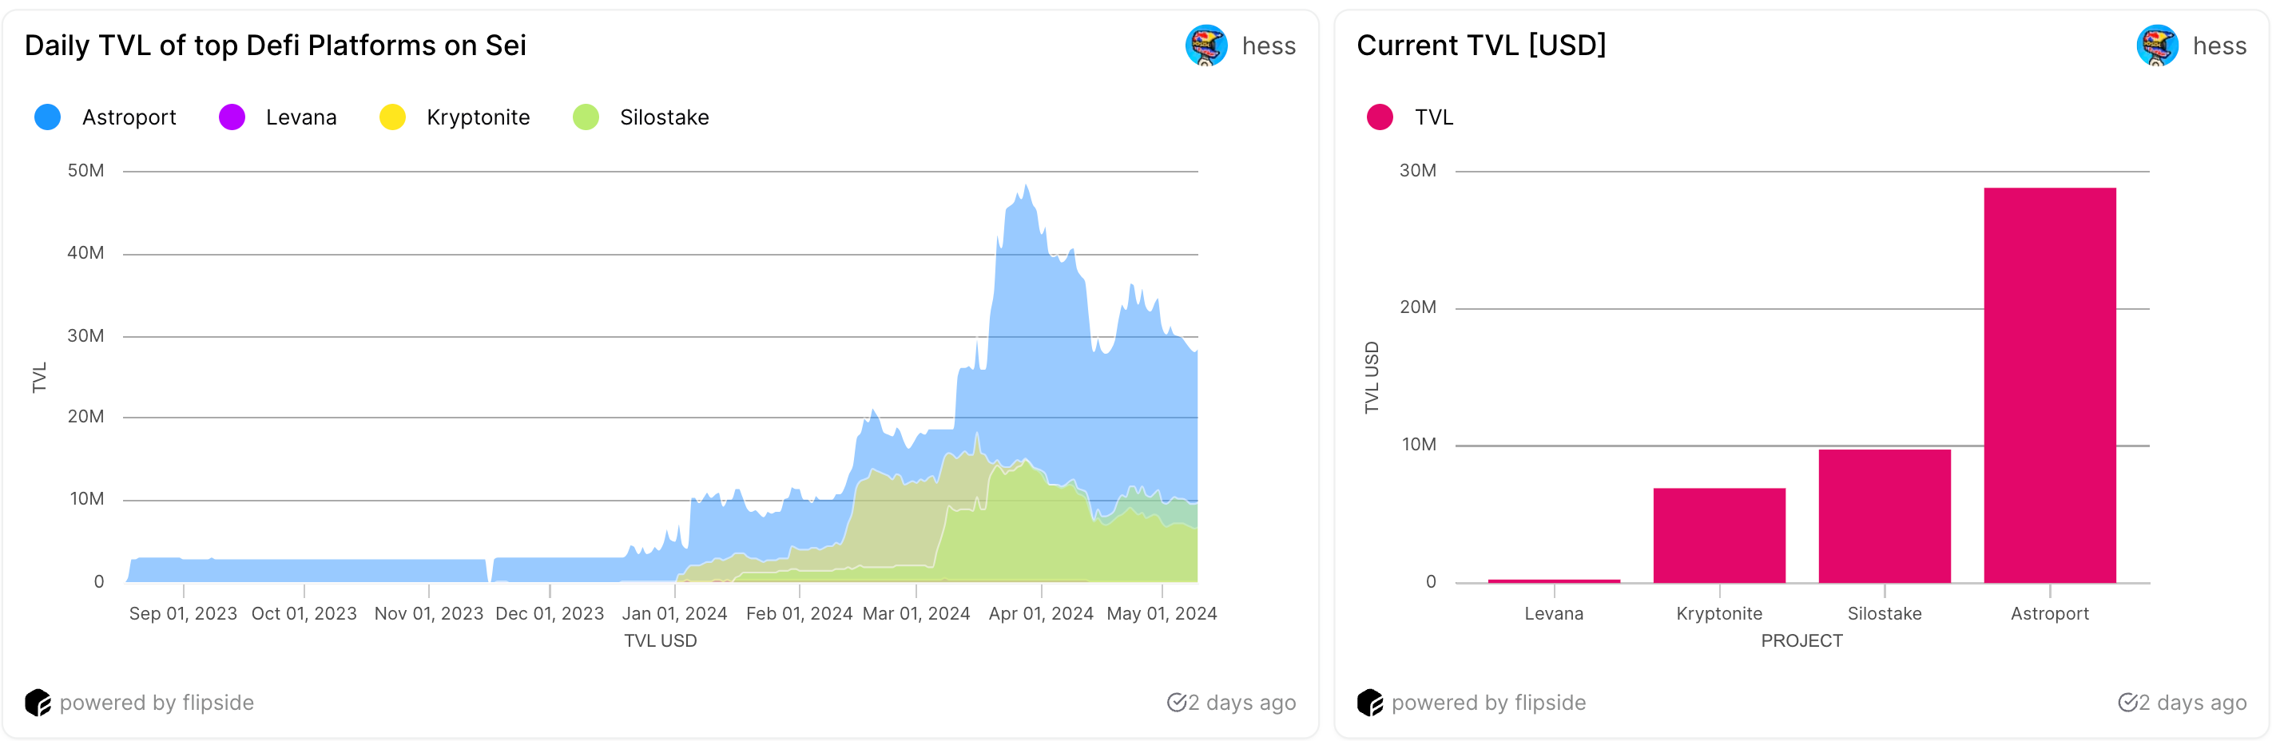Click the Silostake bar in bar chart
This screenshot has width=2272, height=741.
1884,516
